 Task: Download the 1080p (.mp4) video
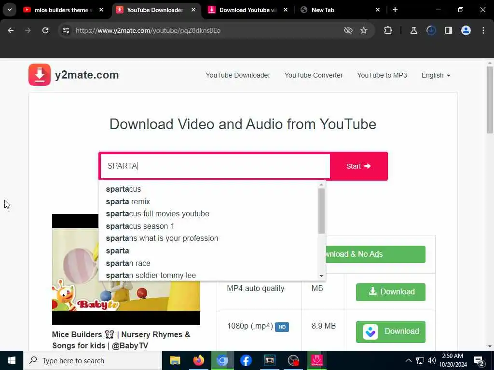tap(390, 331)
